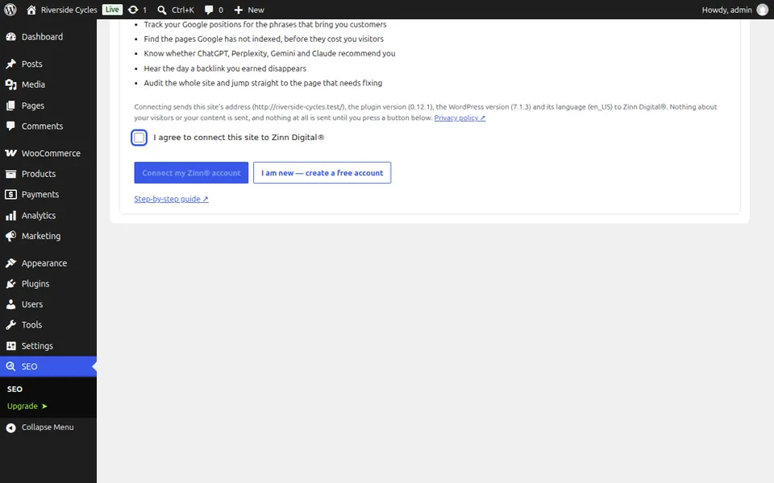Click the Plugins plug icon

pyautogui.click(x=10, y=284)
